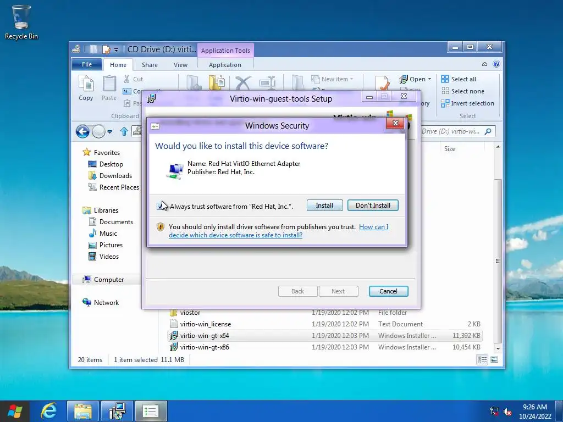The image size is (563, 422).
Task: Click the new folder quick access icon
Action: click(x=93, y=49)
